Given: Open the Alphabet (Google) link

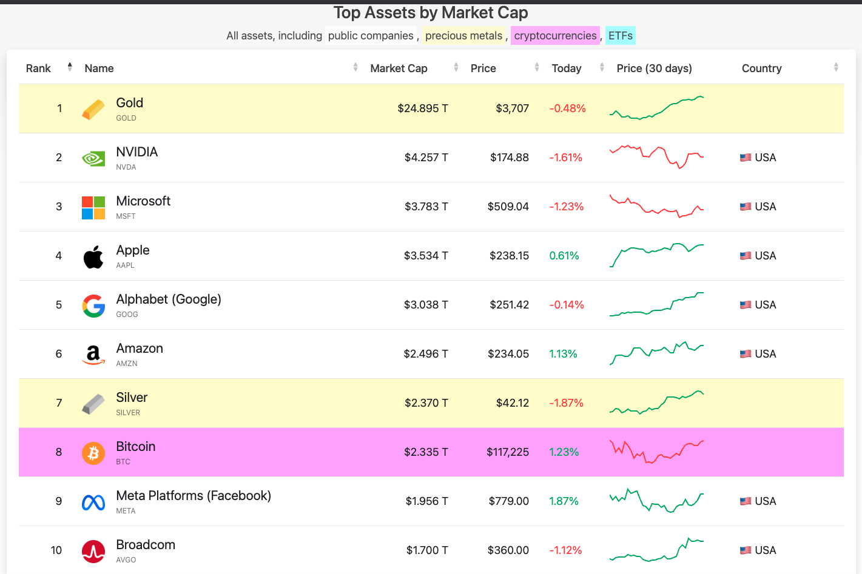Looking at the screenshot, I should tap(169, 299).
